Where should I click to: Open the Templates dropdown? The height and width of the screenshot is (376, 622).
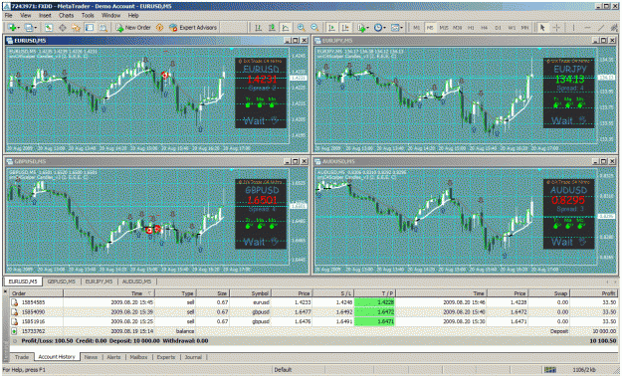pos(396,28)
